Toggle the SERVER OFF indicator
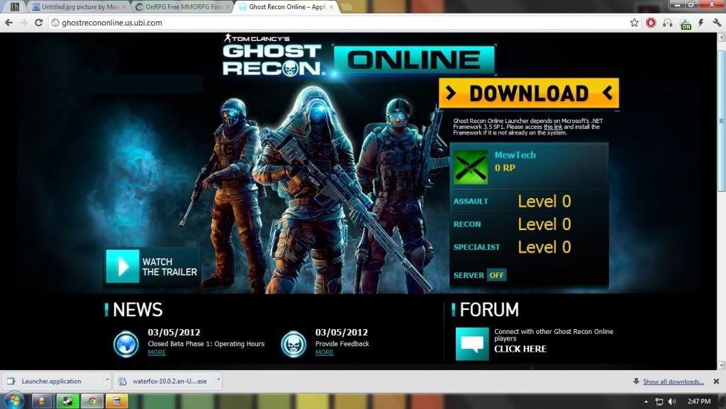The height and width of the screenshot is (409, 726). (496, 275)
